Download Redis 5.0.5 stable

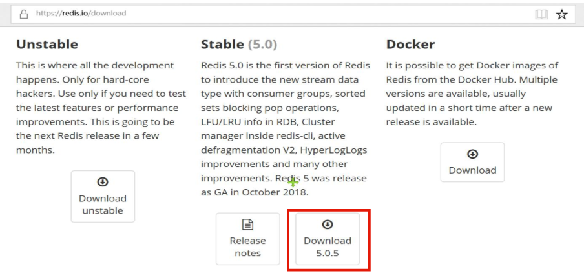click(328, 239)
